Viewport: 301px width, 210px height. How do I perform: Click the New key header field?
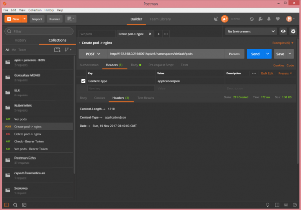tap(121, 88)
